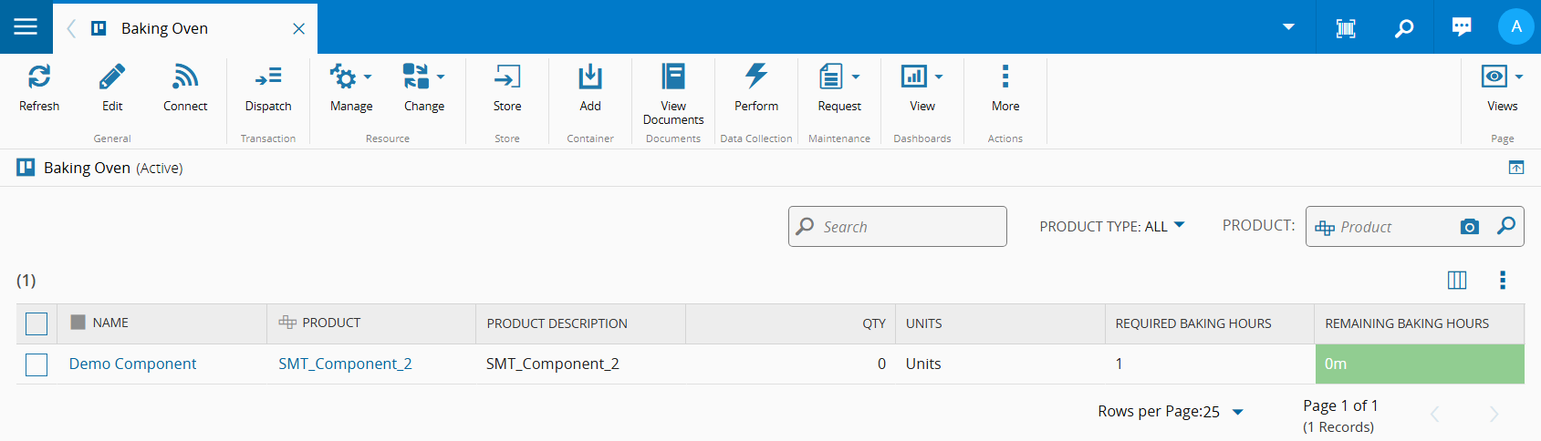Click Perform data collection icon
The height and width of the screenshot is (441, 1541).
click(x=756, y=77)
